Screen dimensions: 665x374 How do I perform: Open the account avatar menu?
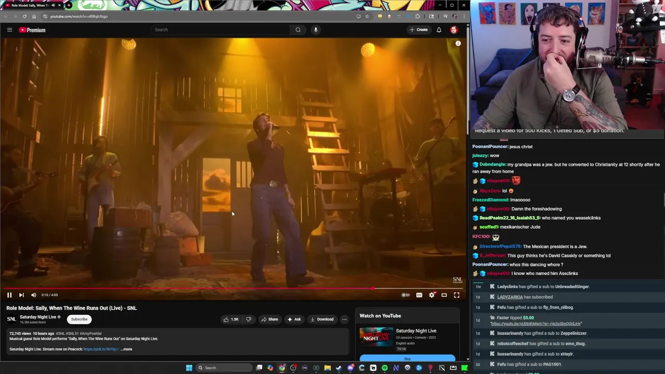coord(454,30)
